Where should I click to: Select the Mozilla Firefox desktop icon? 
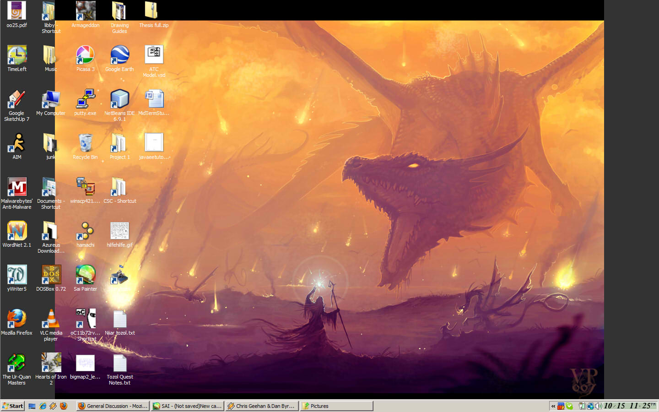17,319
